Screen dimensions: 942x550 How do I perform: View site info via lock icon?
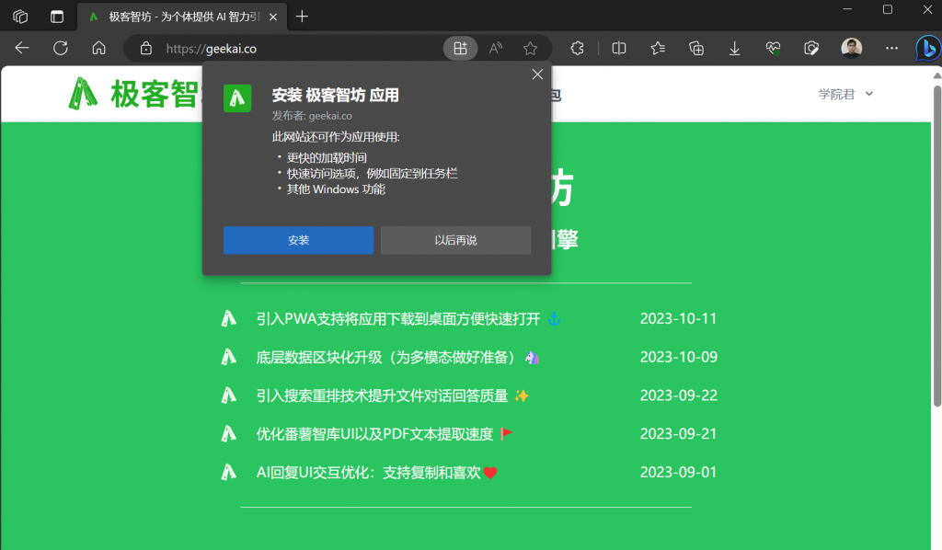[x=146, y=49]
